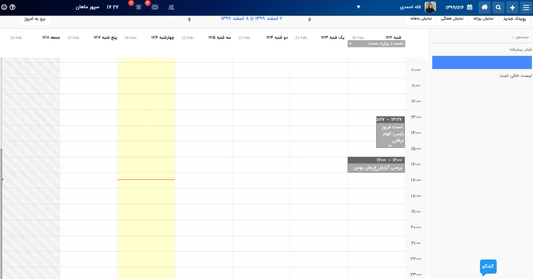Click the user name لاله احمدی
This screenshot has height=279, width=533.
[410, 7]
